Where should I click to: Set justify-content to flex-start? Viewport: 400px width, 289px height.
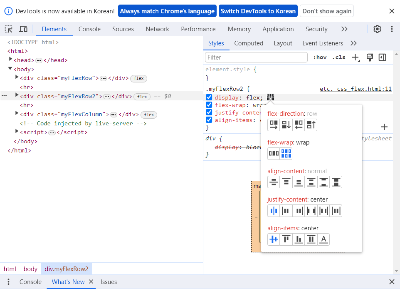[286, 211]
